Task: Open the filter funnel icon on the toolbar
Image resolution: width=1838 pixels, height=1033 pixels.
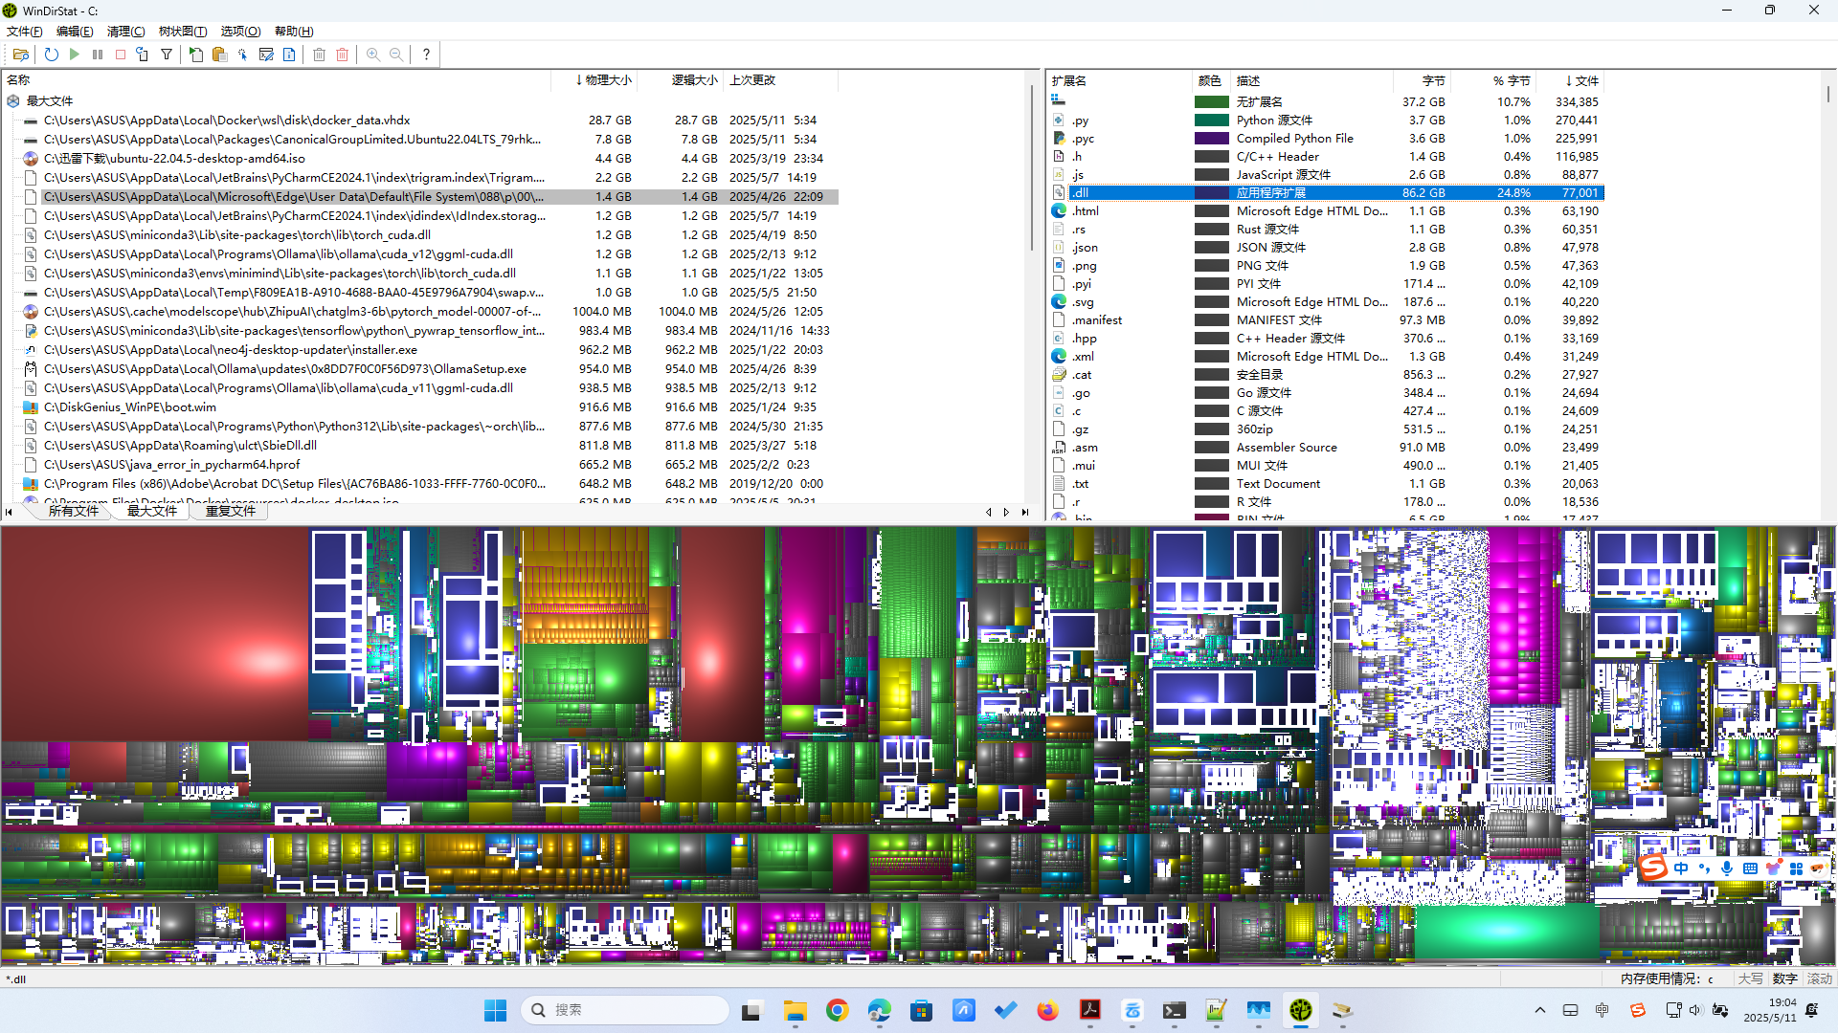Action: click(x=167, y=55)
